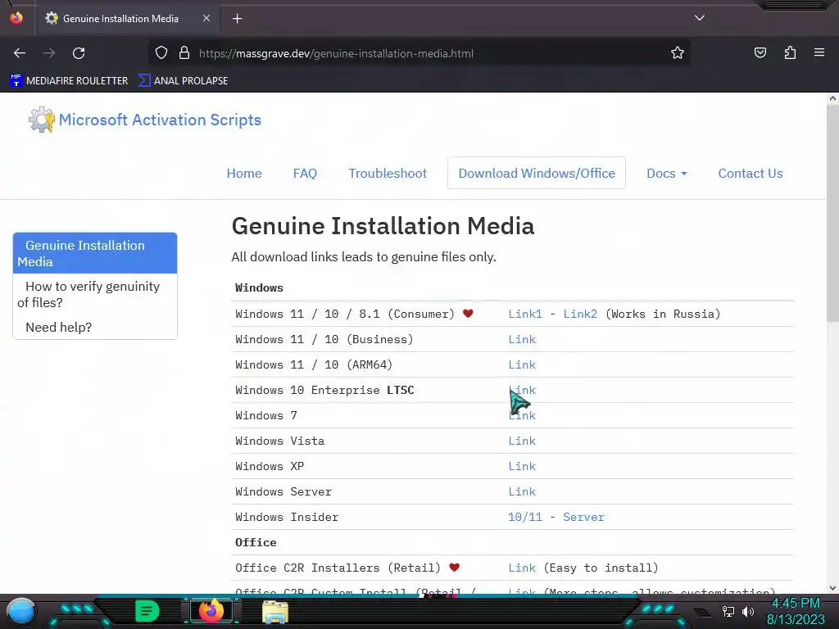Expand the list all tabs chevron
Viewport: 839px width, 629px height.
click(700, 18)
